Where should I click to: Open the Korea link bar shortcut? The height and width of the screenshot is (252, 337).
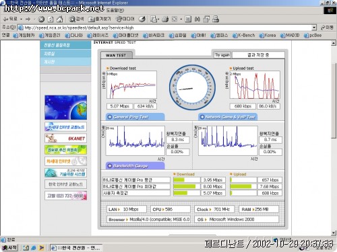(268, 36)
